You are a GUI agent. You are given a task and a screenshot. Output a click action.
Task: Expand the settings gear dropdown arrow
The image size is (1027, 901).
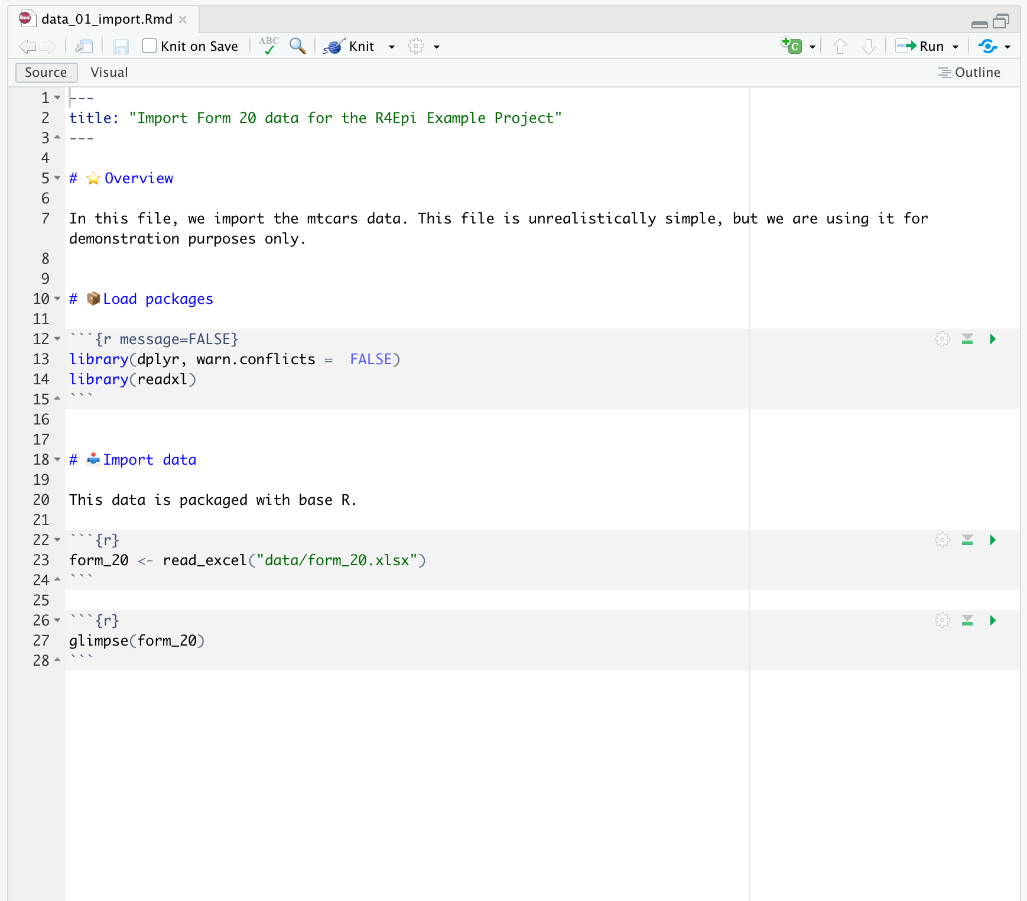pos(437,47)
